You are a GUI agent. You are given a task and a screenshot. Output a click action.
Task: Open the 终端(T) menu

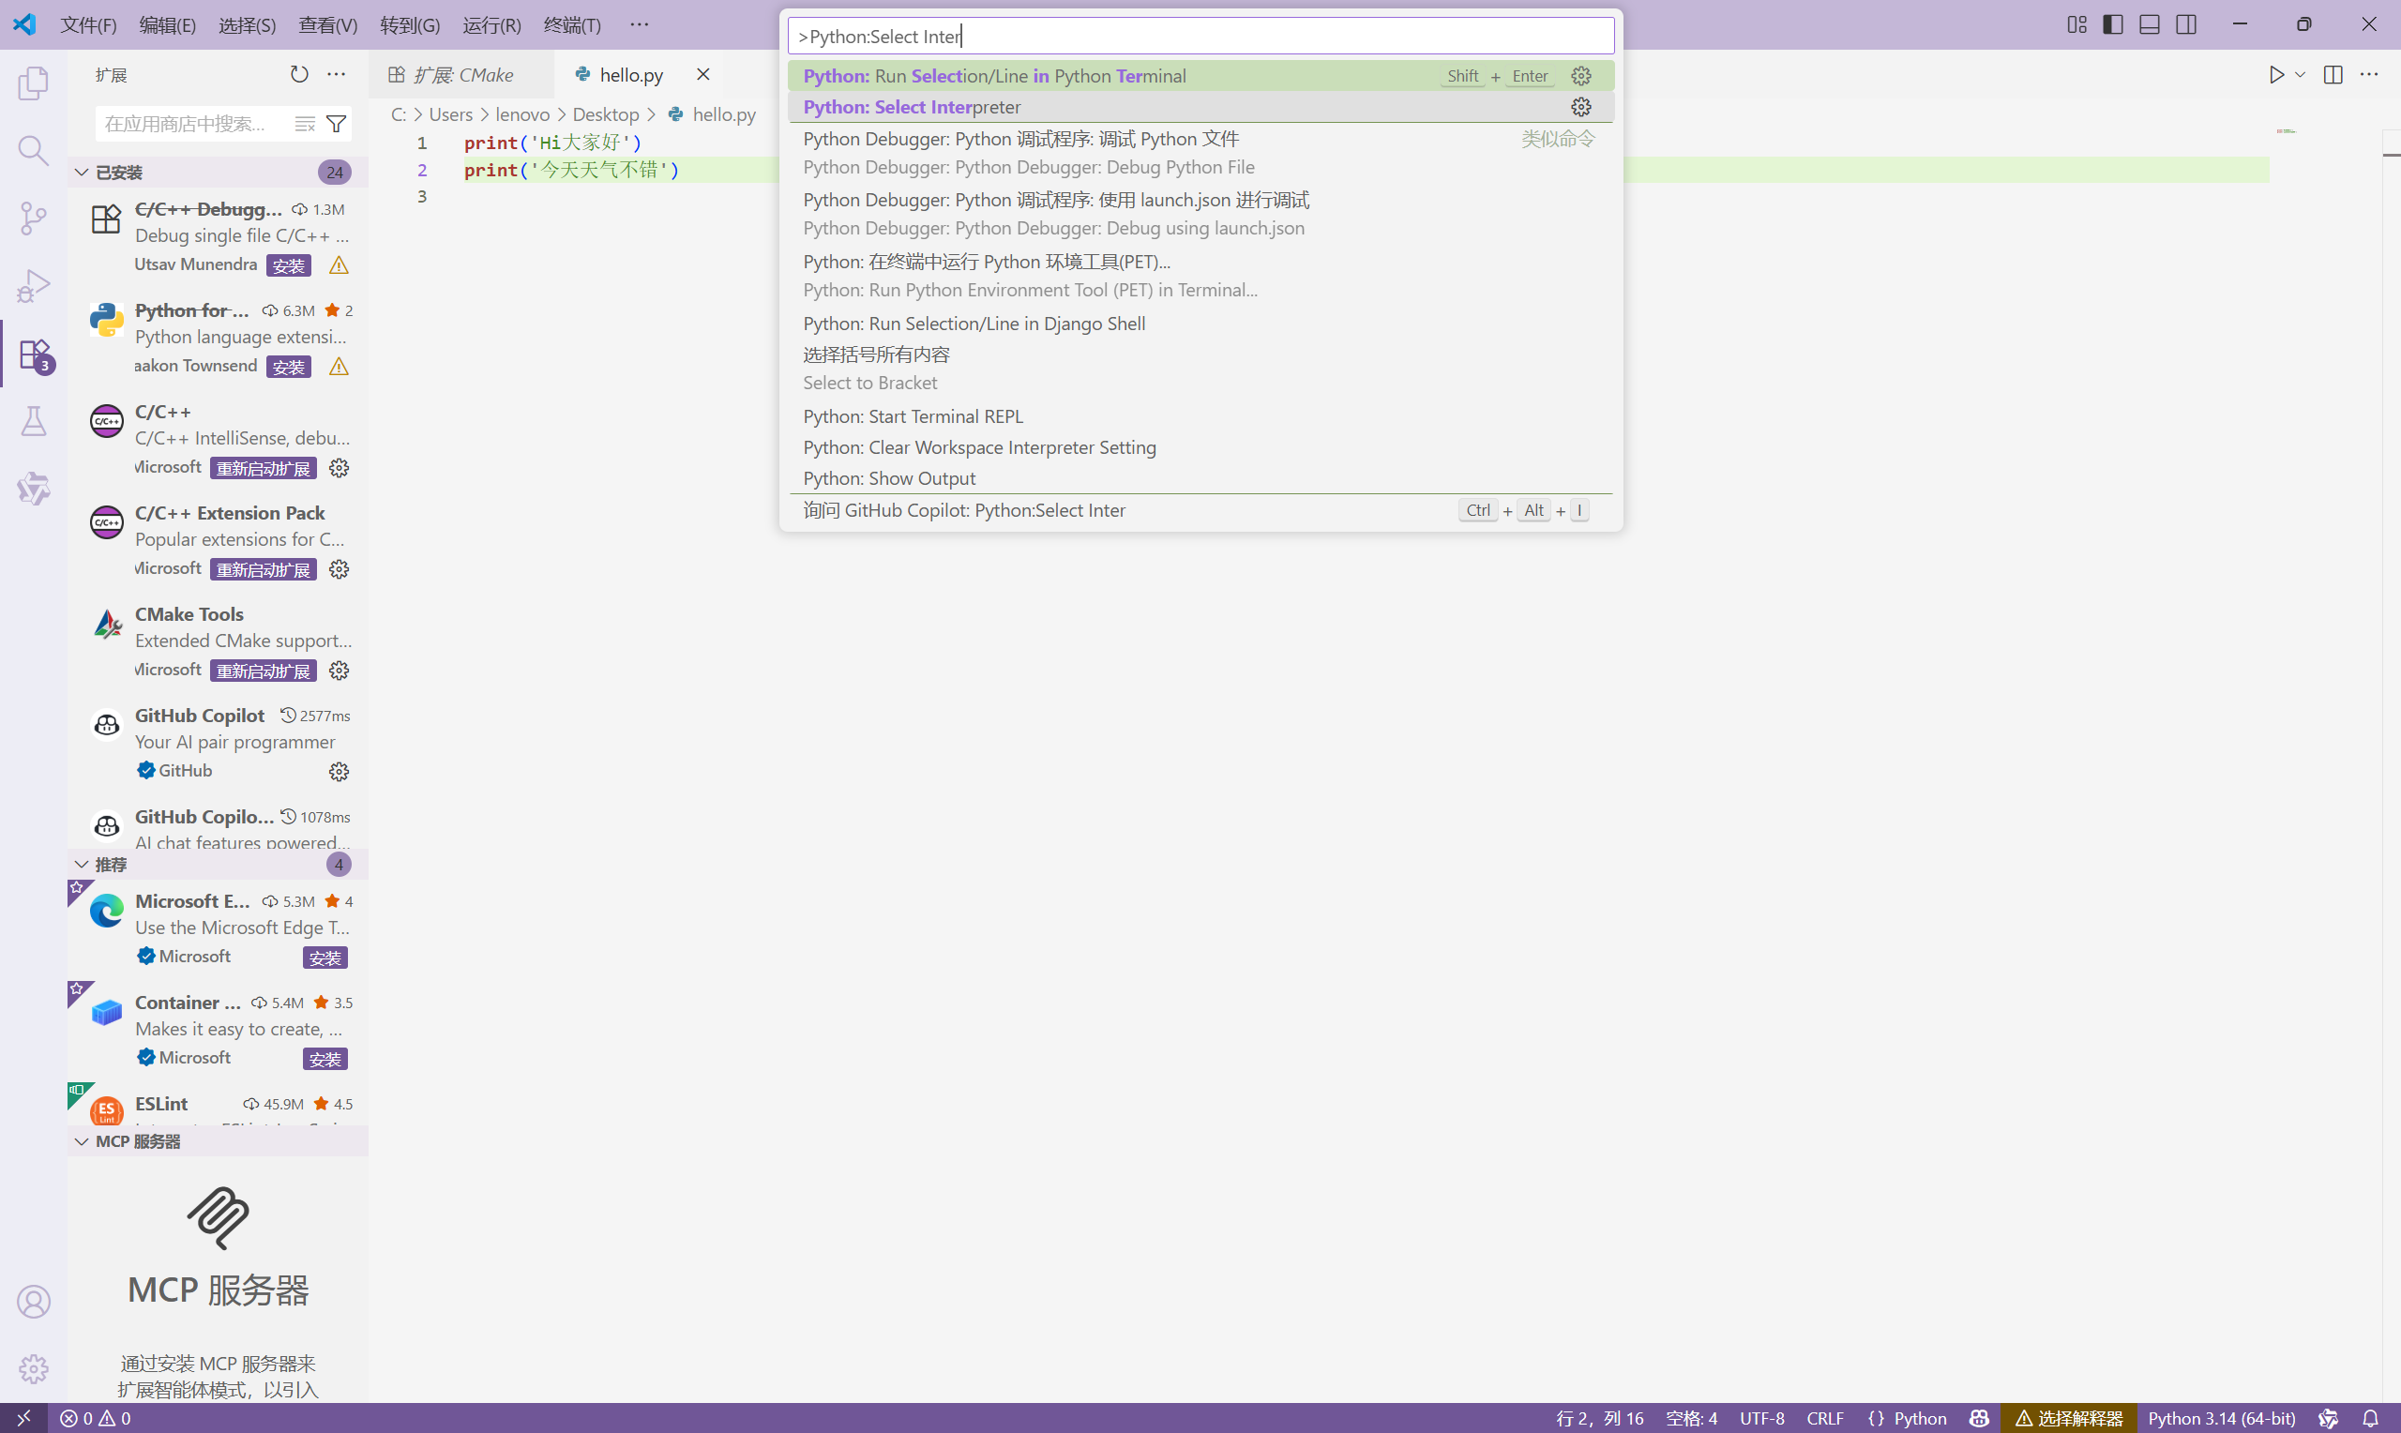tap(571, 24)
